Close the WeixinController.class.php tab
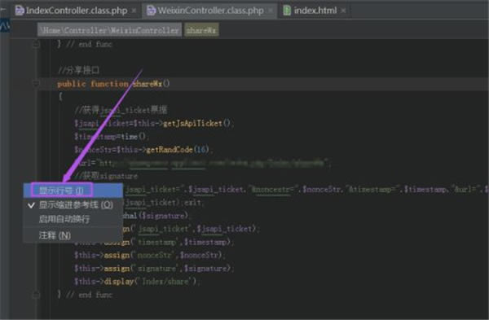 [x=271, y=11]
